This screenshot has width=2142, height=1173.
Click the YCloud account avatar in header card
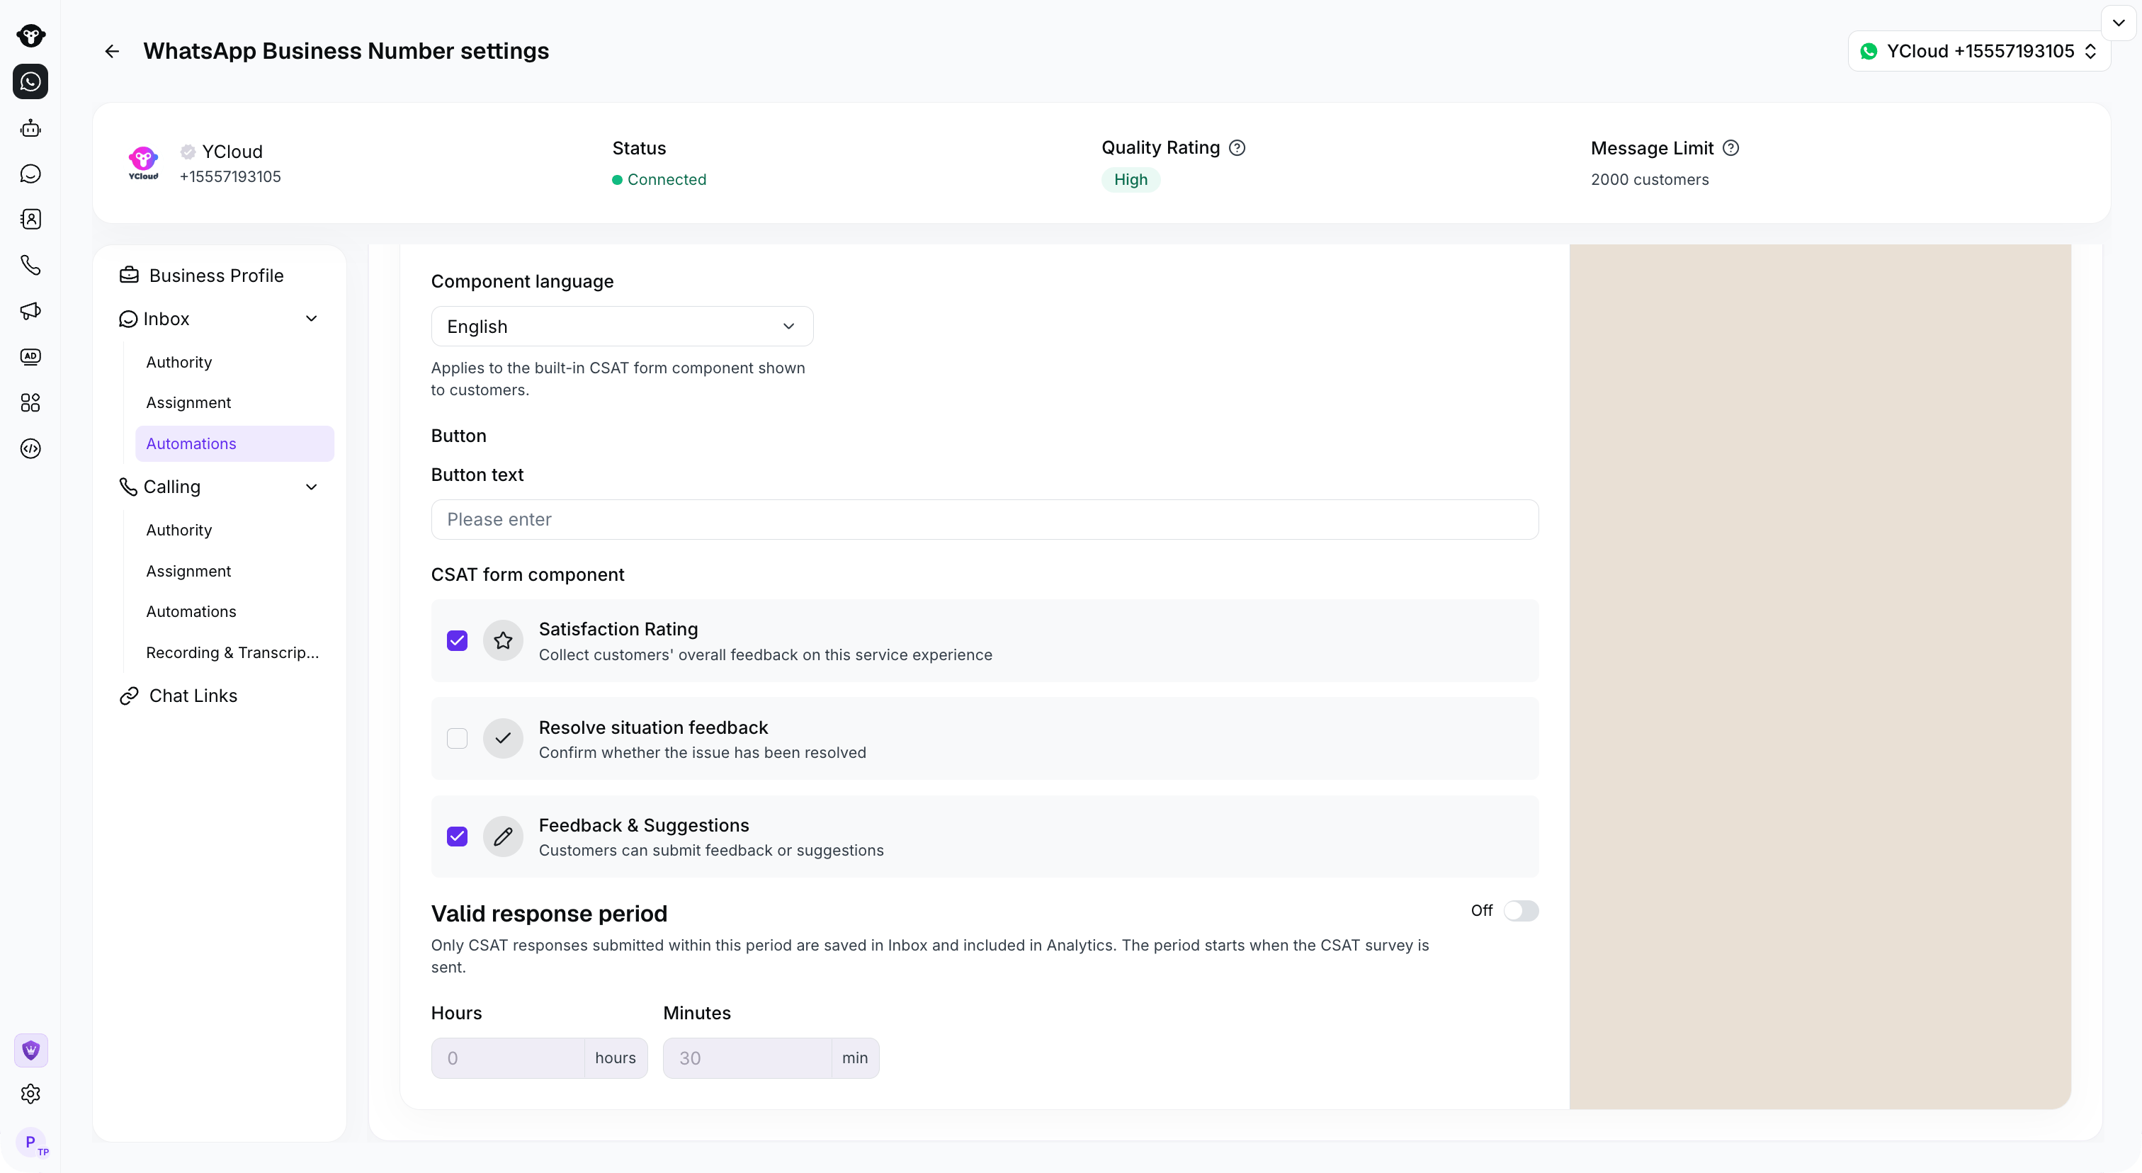pyautogui.click(x=143, y=164)
